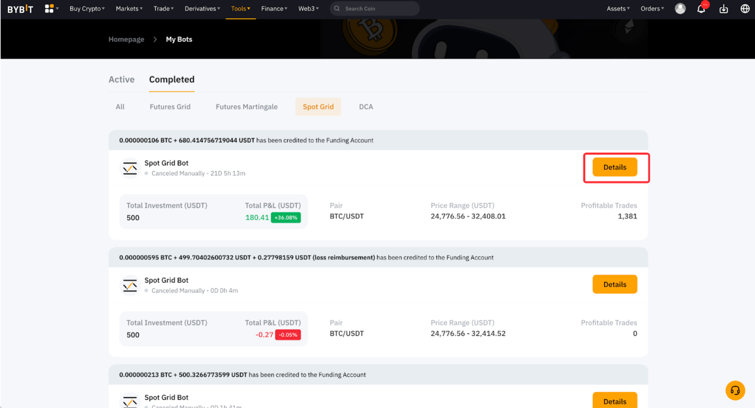The image size is (755, 408).
Task: Expand the Assets dropdown
Action: 618,8
